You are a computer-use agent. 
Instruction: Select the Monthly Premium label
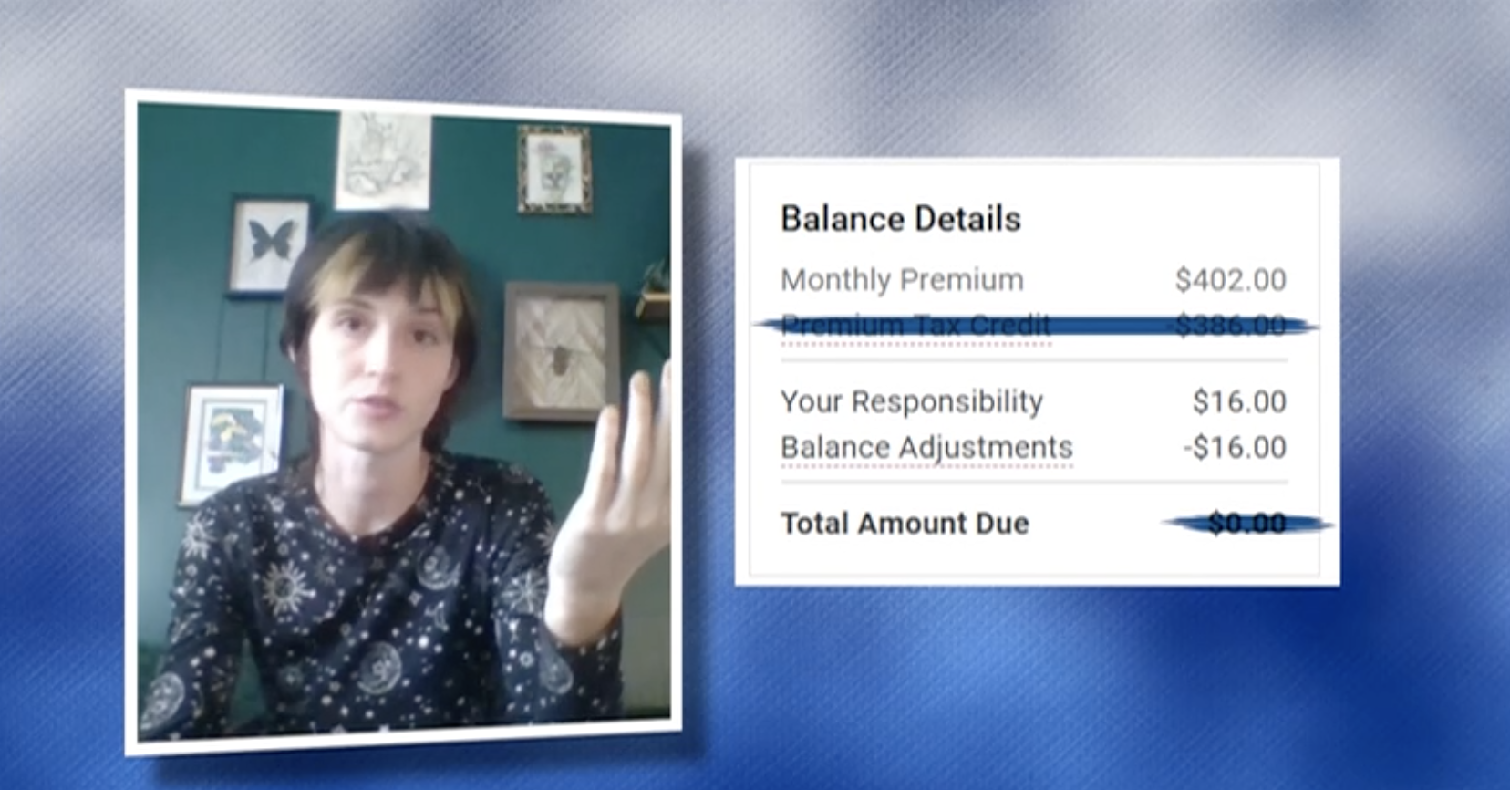coord(902,279)
